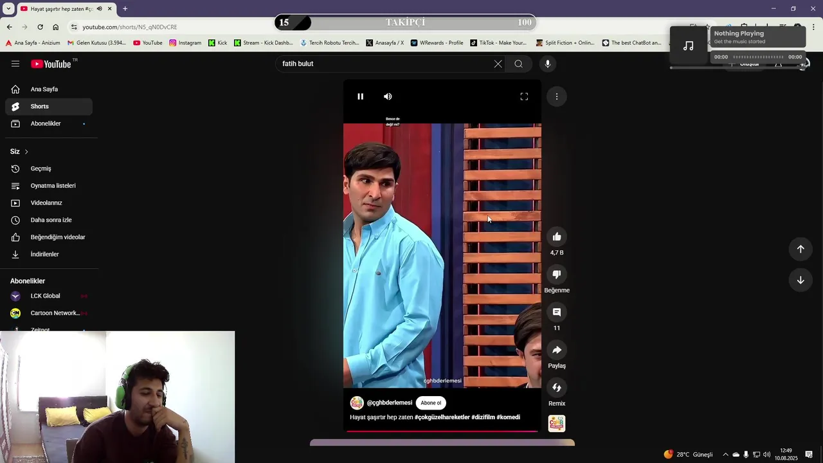Screen dimensions: 823x463
Task: Open the comments with 11 replies
Action: [557, 313]
